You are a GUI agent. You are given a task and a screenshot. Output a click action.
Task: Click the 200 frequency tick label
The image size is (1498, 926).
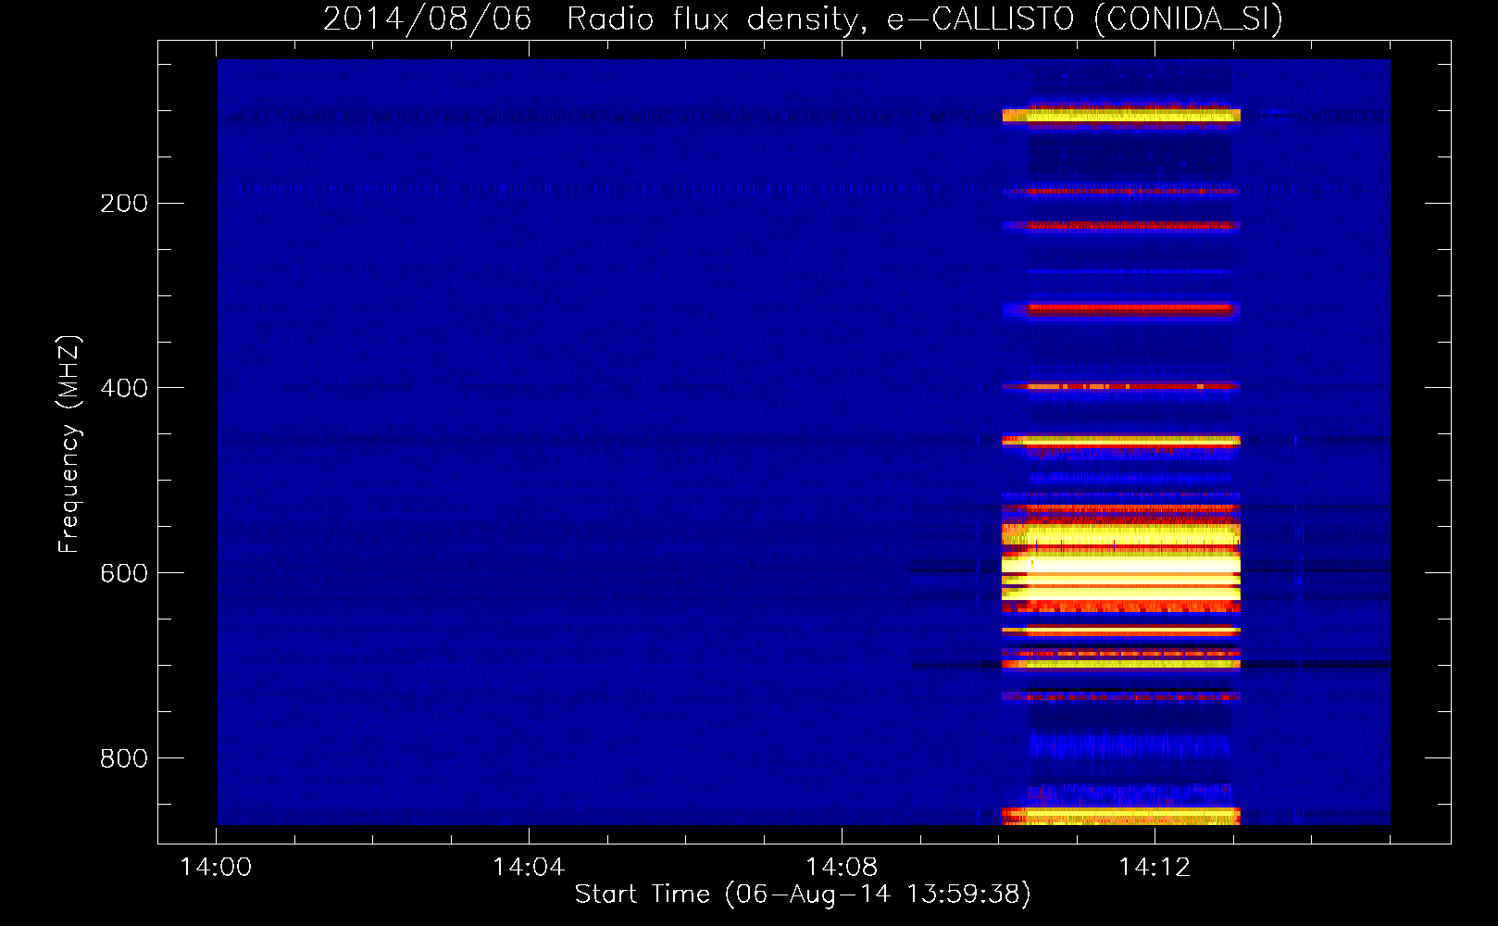124,204
